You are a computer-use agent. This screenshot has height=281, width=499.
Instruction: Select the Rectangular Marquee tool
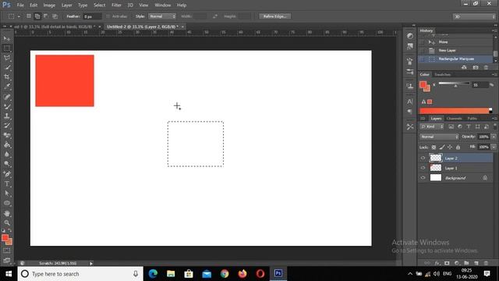pos(7,48)
